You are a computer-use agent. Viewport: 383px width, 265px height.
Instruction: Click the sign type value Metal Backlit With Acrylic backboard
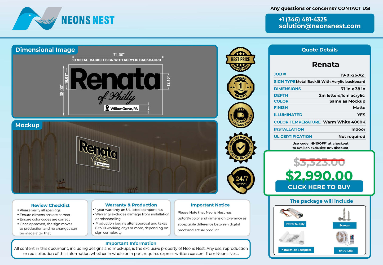pyautogui.click(x=331, y=82)
